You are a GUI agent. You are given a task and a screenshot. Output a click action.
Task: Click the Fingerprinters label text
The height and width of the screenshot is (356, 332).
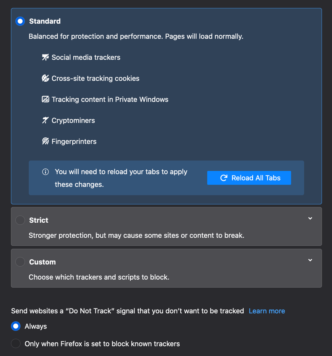coord(74,141)
